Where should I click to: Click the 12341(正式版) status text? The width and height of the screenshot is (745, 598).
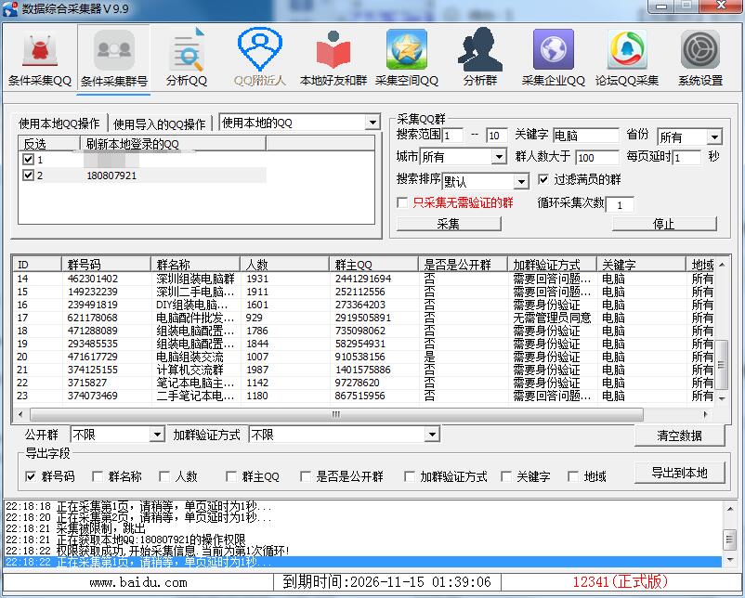tap(620, 582)
